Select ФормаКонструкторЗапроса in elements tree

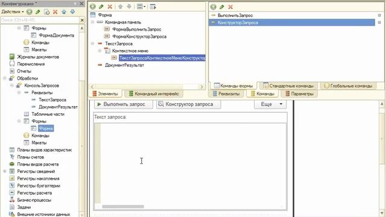tap(139, 36)
